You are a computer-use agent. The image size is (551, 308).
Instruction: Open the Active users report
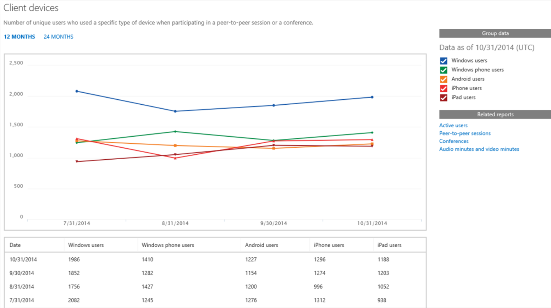(x=453, y=125)
